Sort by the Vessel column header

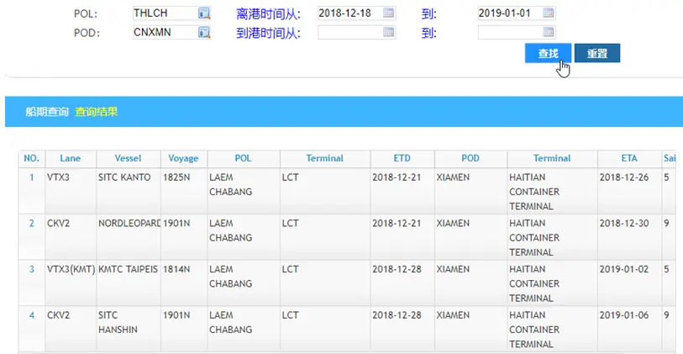[x=128, y=158]
